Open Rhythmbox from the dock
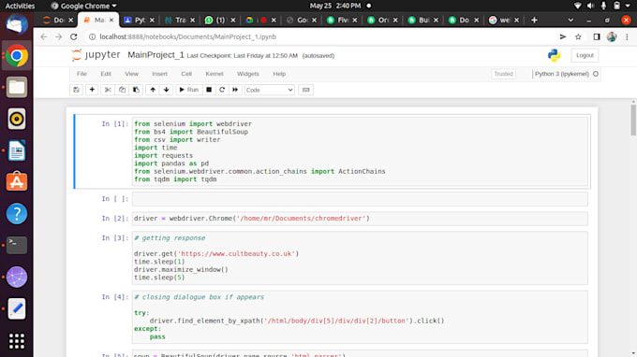The height and width of the screenshot is (357, 637). click(x=17, y=119)
